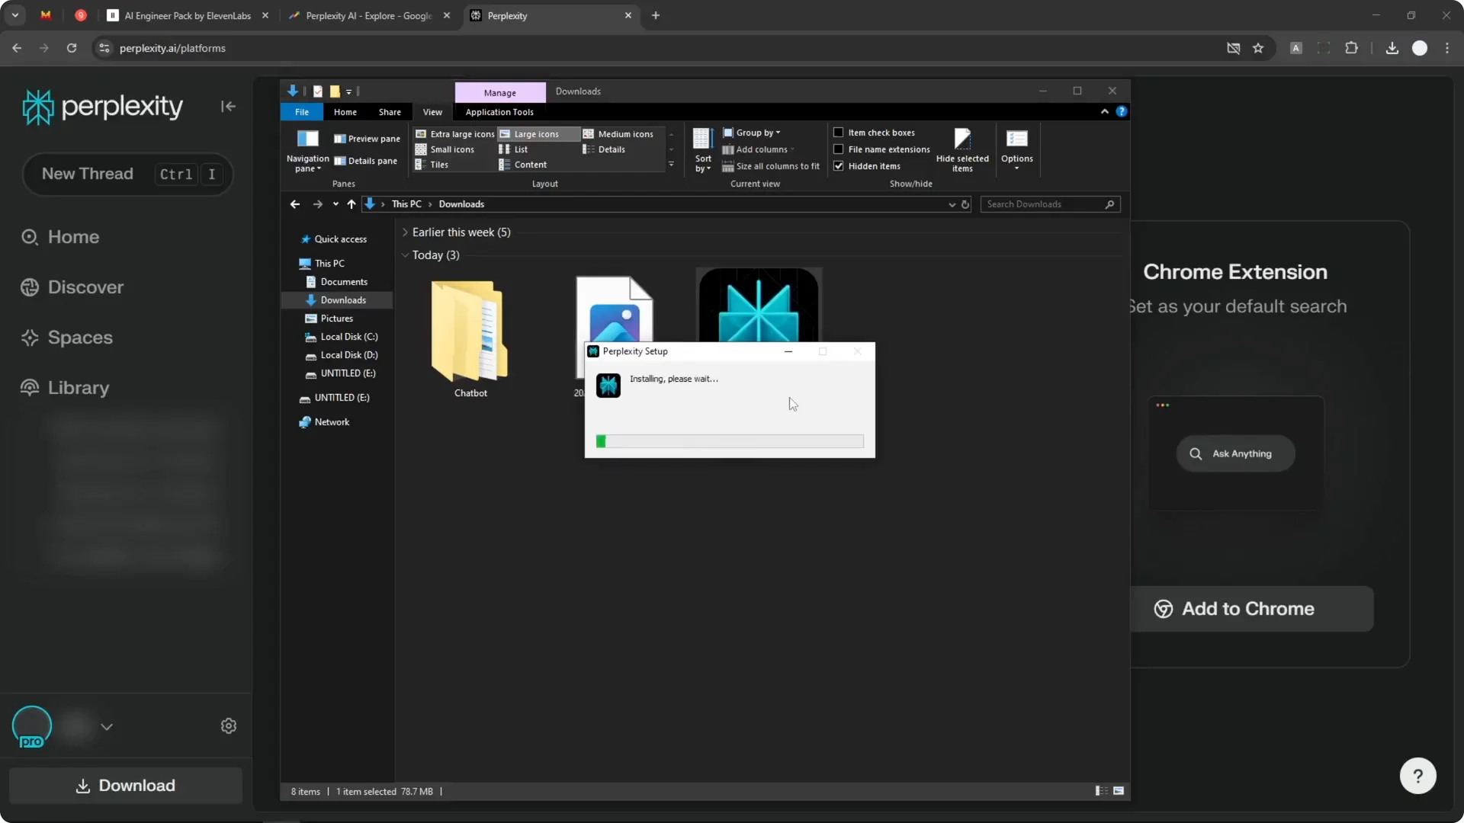Click the installer progress bar
Viewport: 1464px width, 823px height.
729,440
